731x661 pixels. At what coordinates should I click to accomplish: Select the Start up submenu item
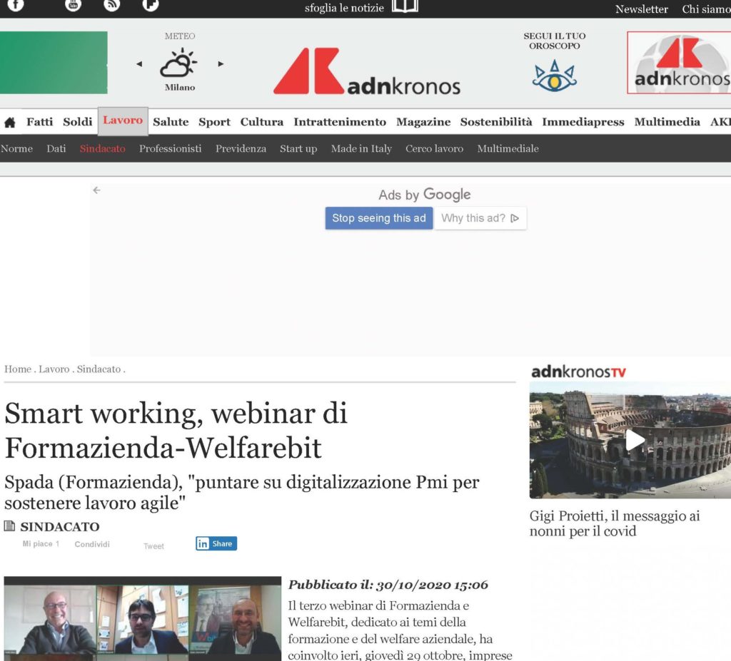point(298,148)
